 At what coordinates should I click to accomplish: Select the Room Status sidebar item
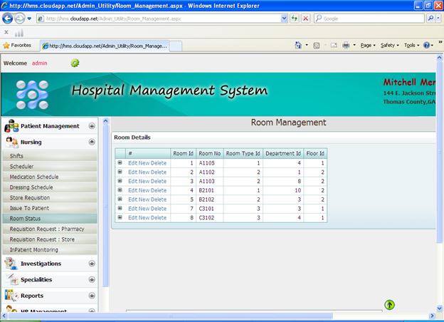pyautogui.click(x=27, y=219)
